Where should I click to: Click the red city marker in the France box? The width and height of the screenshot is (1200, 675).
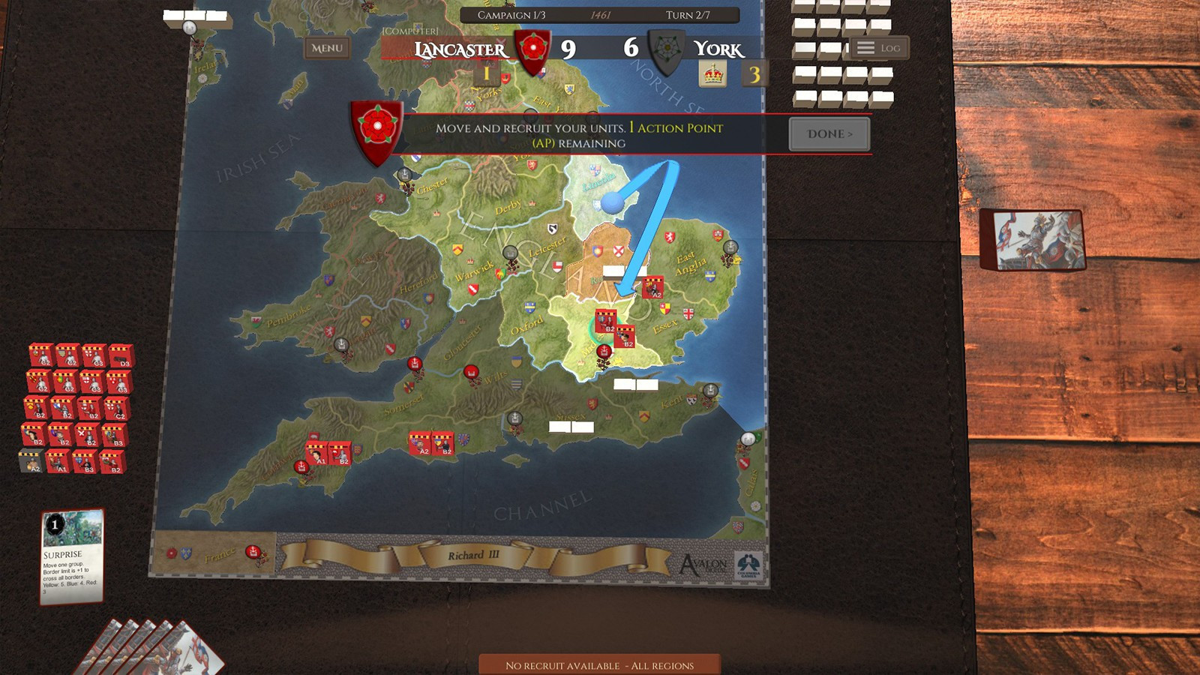point(253,552)
